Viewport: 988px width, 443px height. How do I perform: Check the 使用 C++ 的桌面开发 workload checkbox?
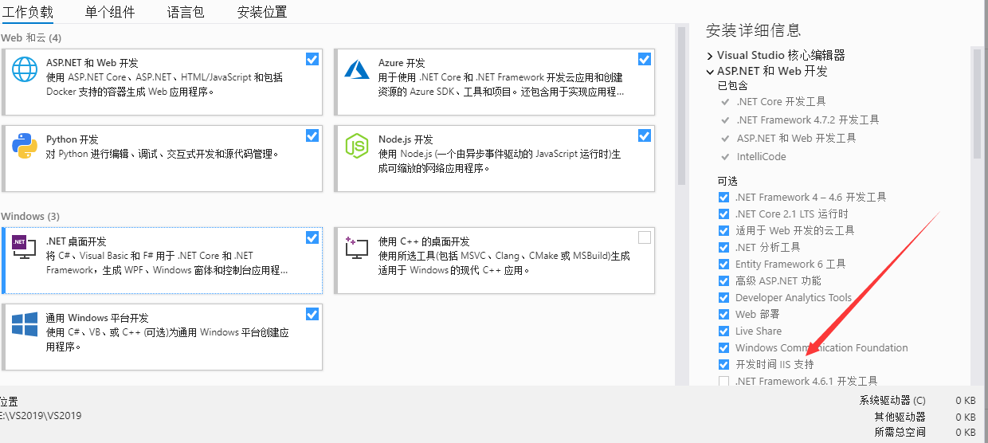[x=644, y=237]
